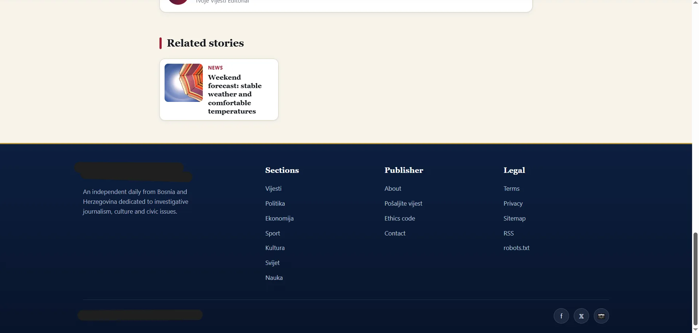699x333 pixels.
Task: Open the Weekend forecast related story headline
Action: coord(235,94)
